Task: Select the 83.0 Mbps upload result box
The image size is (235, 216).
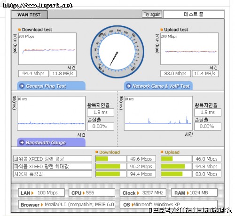Action: 175,74
